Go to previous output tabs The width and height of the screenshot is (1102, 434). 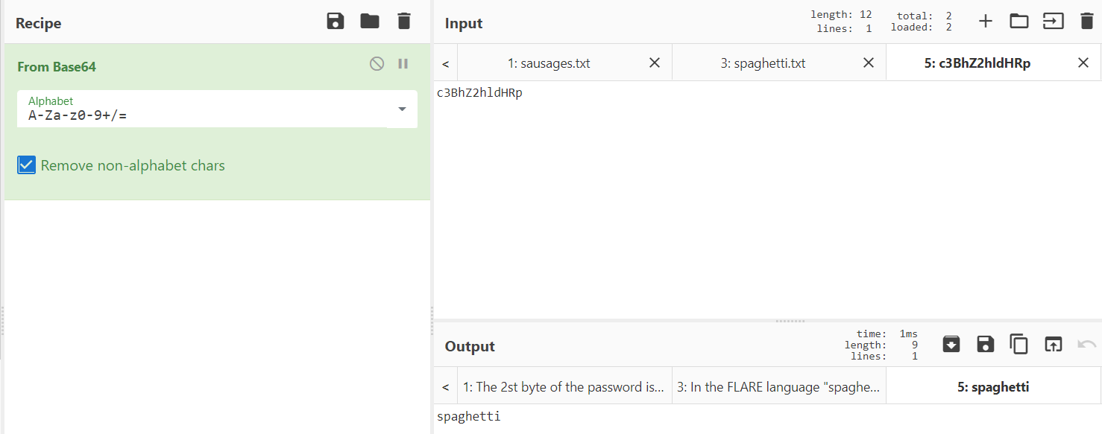(445, 387)
